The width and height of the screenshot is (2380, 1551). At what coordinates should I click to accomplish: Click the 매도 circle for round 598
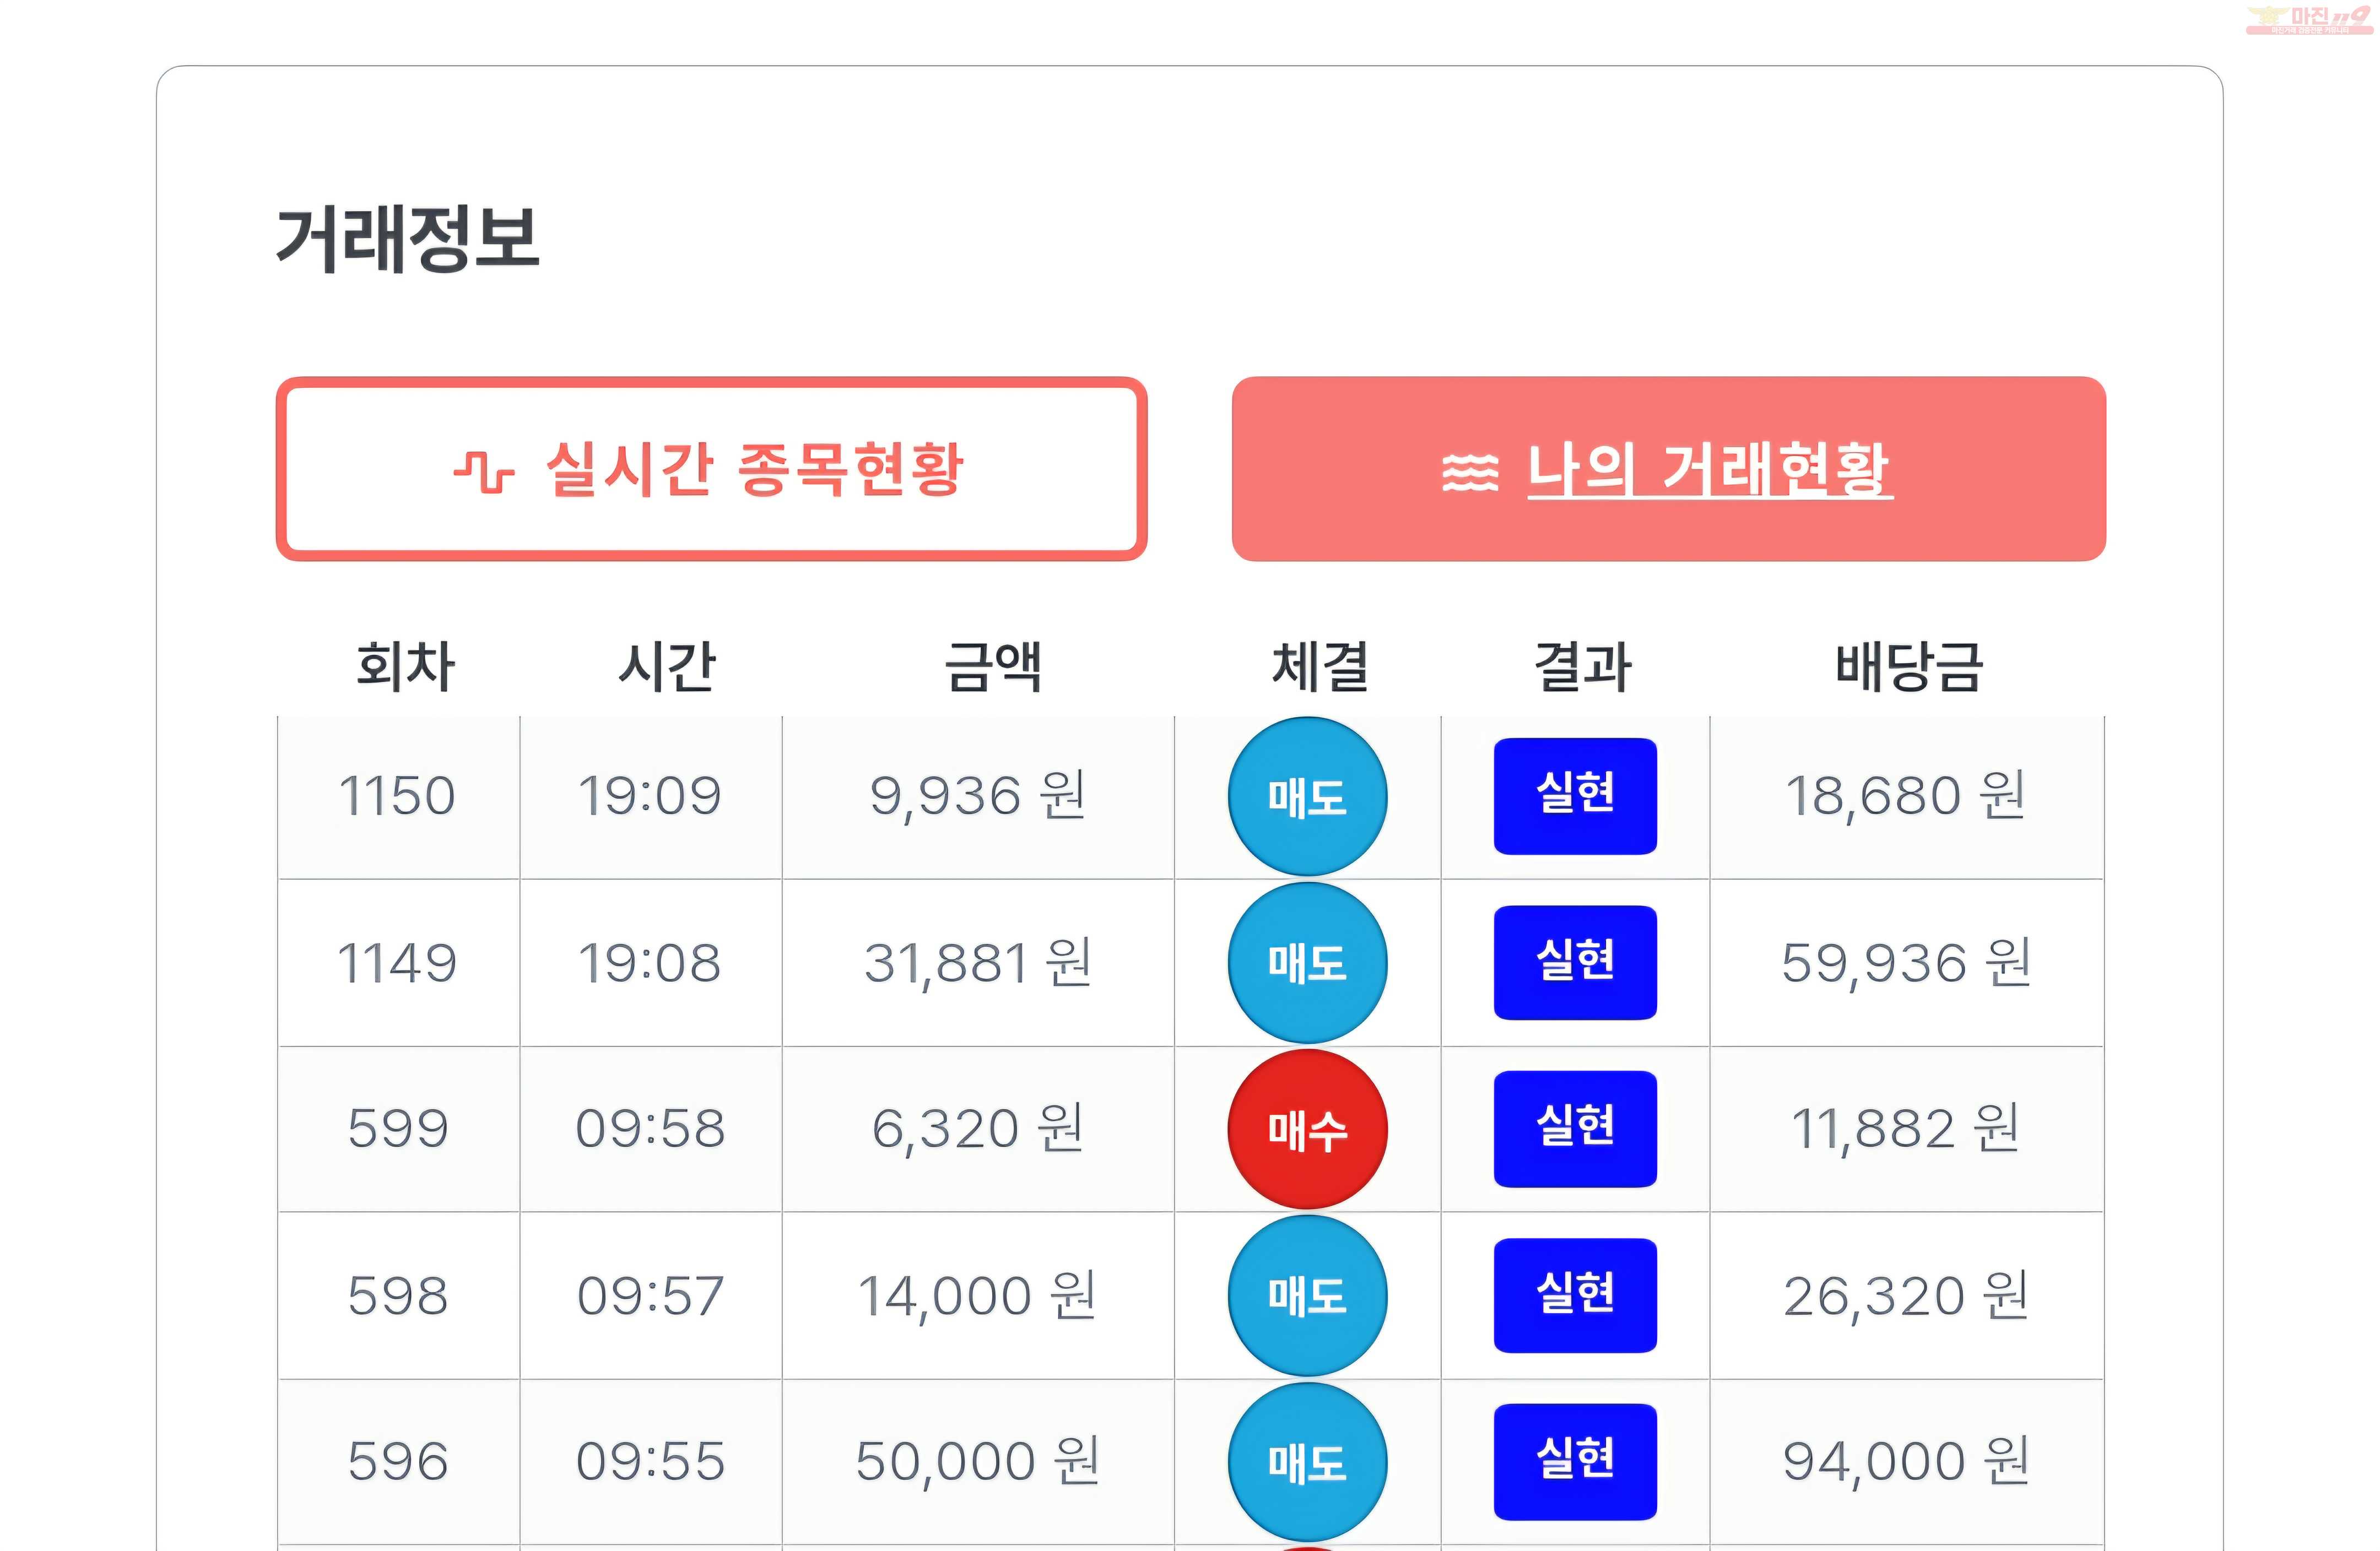coord(1307,1296)
